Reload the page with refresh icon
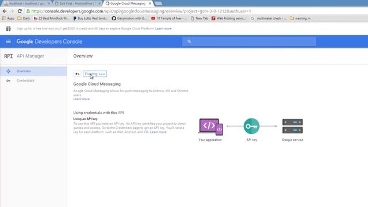 click(x=20, y=11)
